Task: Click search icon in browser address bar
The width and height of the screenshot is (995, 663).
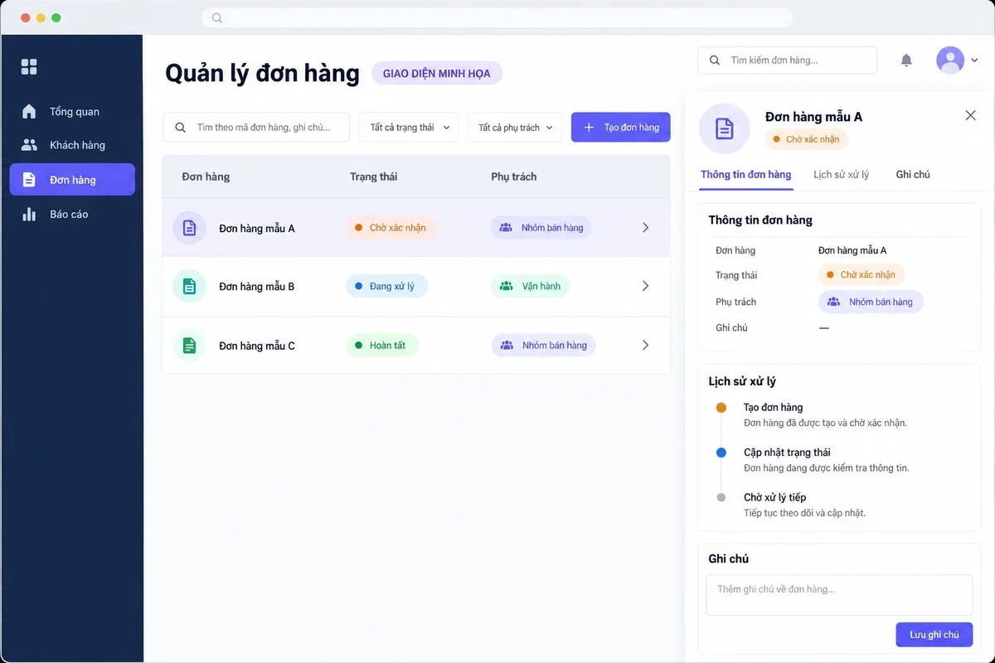Action: (217, 17)
